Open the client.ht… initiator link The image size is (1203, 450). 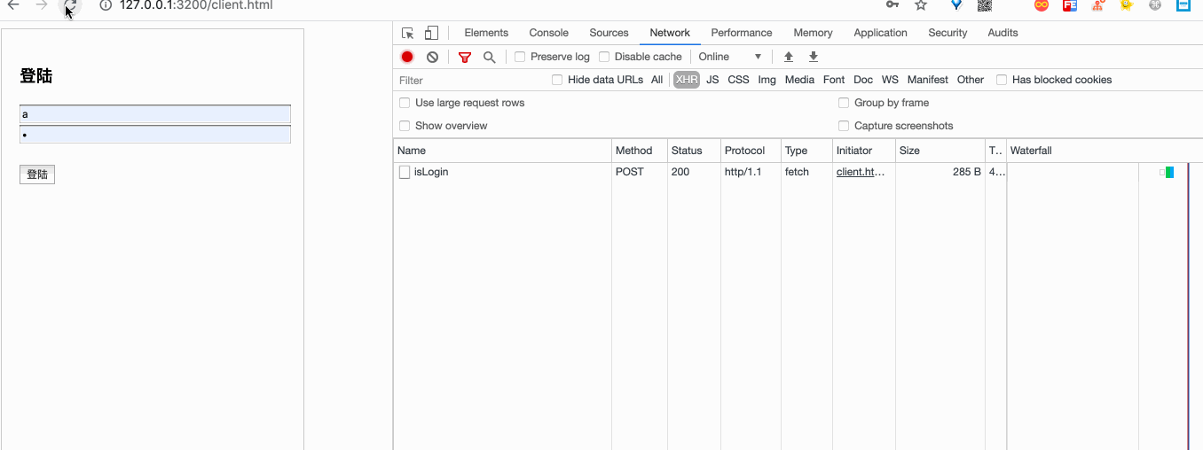pyautogui.click(x=861, y=172)
